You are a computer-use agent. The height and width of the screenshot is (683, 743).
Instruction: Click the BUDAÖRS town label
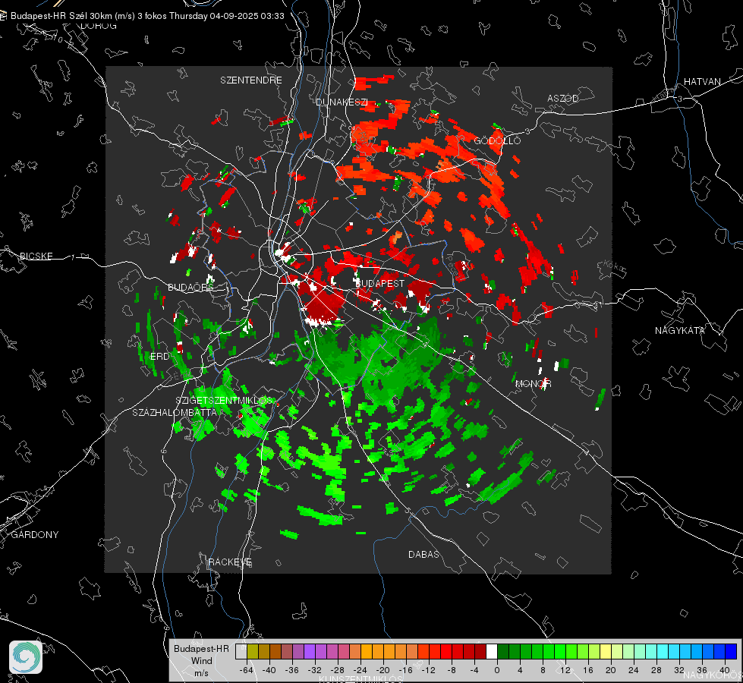coord(190,287)
